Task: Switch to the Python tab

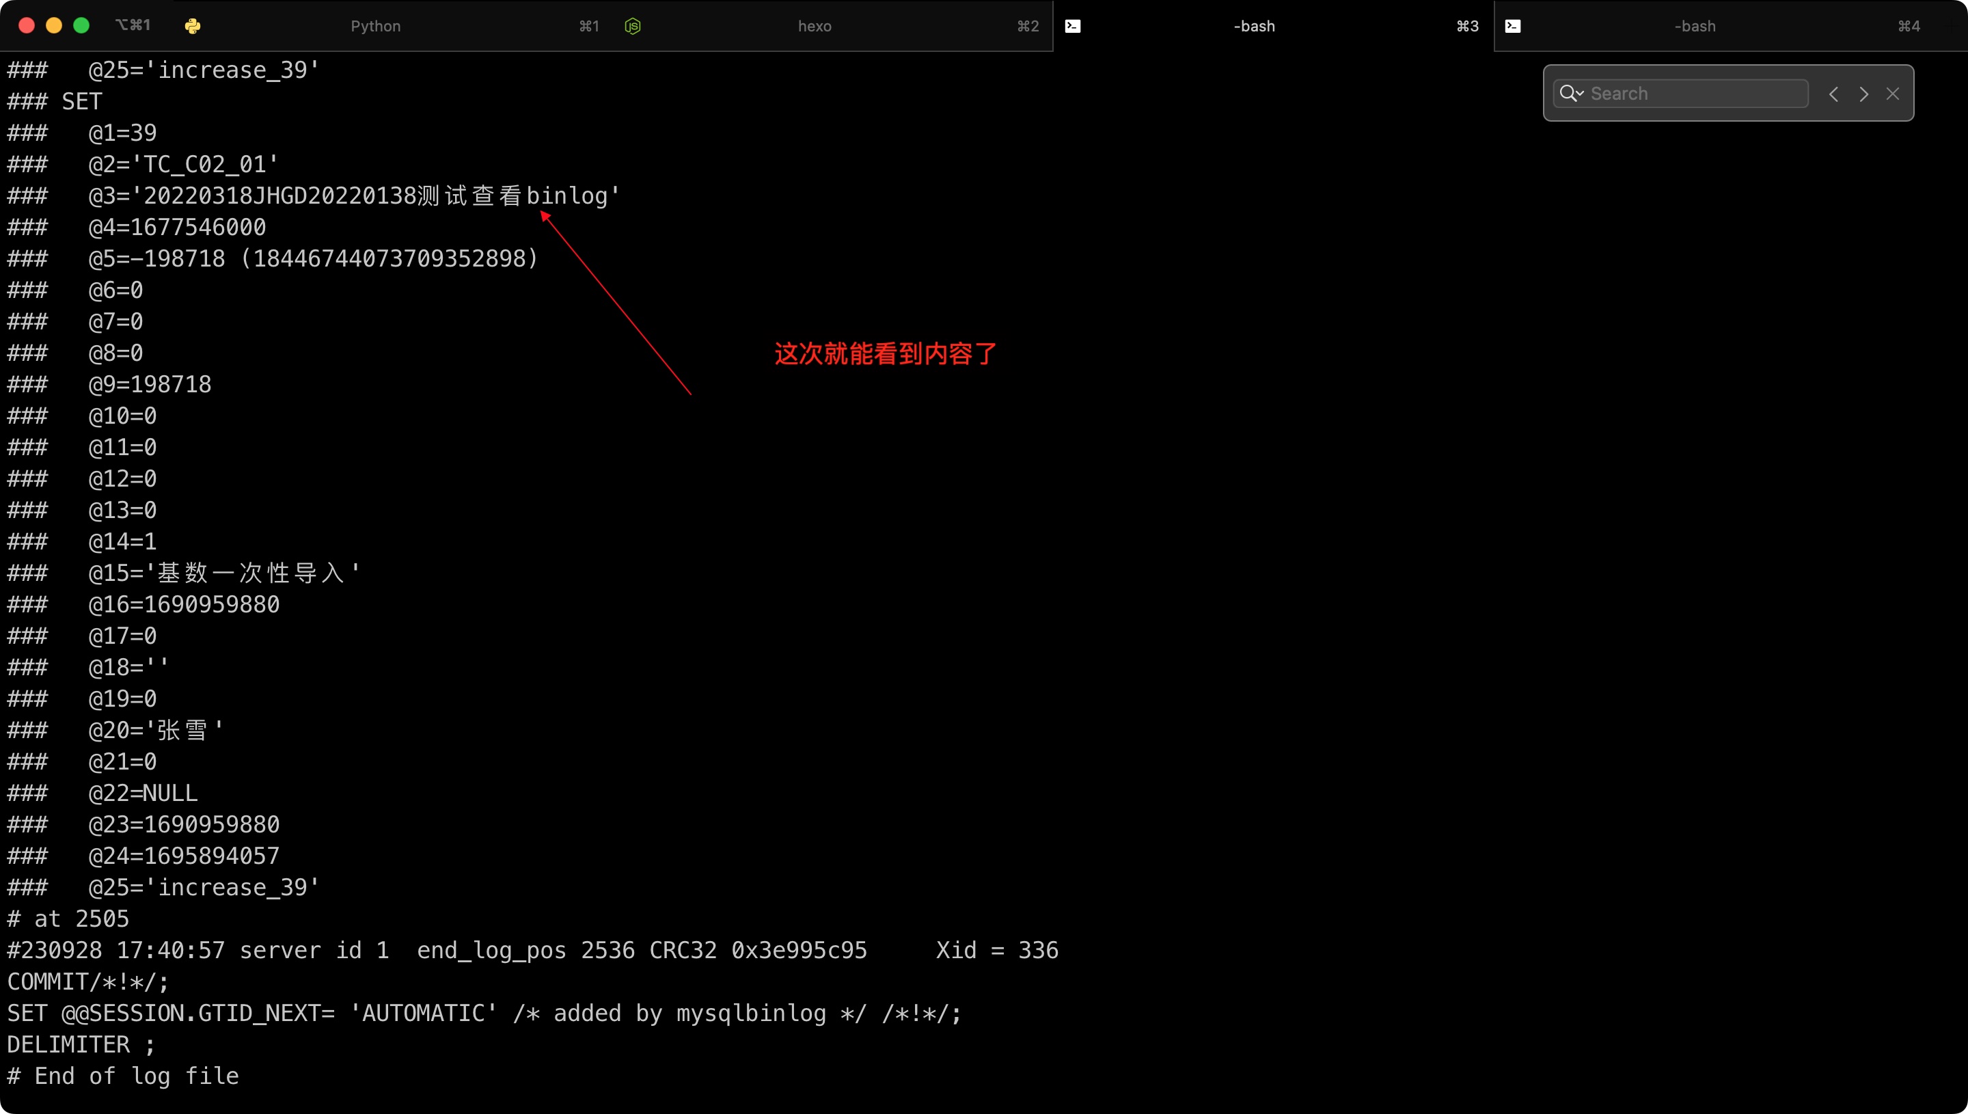Action: pyautogui.click(x=374, y=26)
